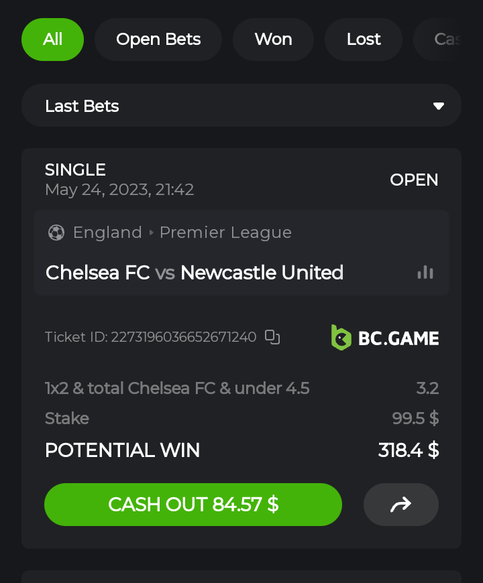Open match statistics bar chart icon
This screenshot has height=583, width=483.
pos(425,272)
